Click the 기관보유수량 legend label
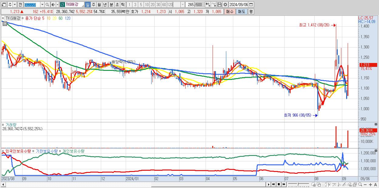Viewport: 379px width, 188px height. click(x=46, y=151)
